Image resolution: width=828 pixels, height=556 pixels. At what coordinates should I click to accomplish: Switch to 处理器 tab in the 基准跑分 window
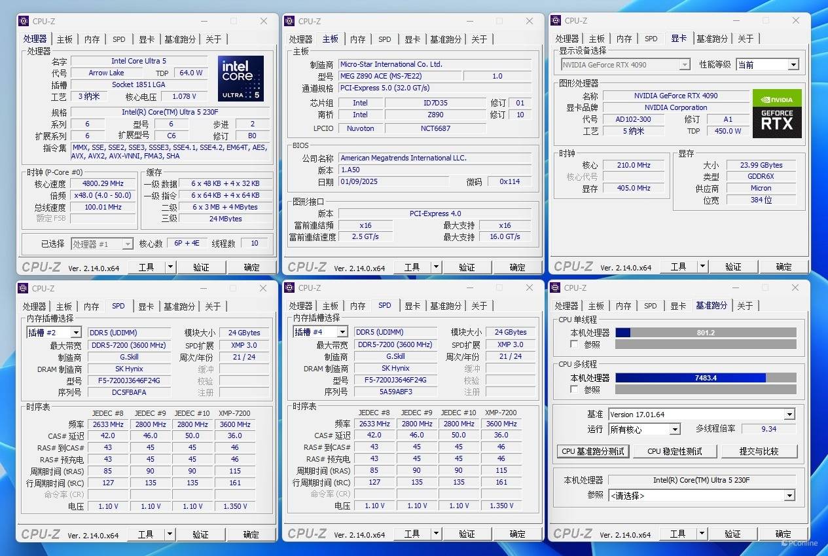click(567, 306)
